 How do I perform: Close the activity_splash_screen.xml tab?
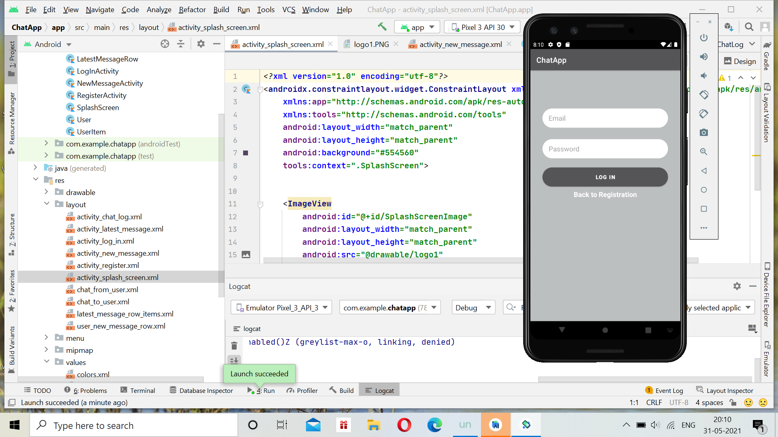[x=330, y=44]
